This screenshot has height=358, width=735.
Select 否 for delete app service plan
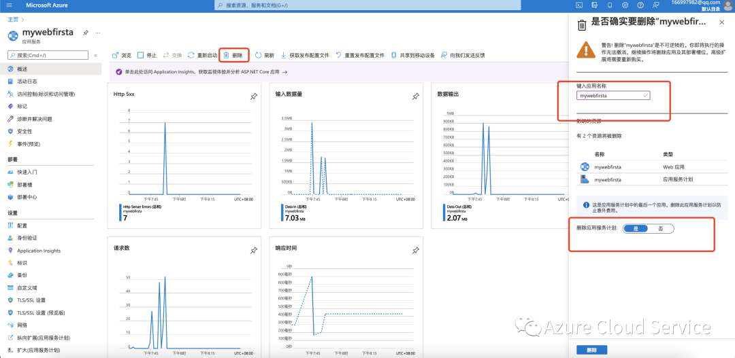[x=660, y=228]
